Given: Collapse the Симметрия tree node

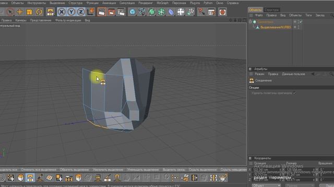Looking at the screenshot, I should 250,22.
